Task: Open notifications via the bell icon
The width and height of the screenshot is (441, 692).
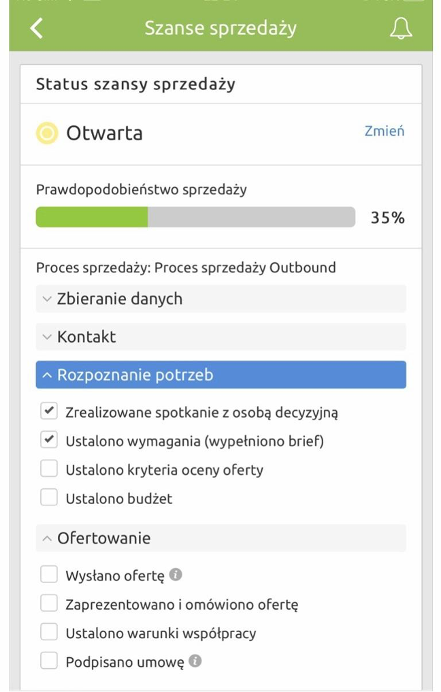Action: [400, 28]
